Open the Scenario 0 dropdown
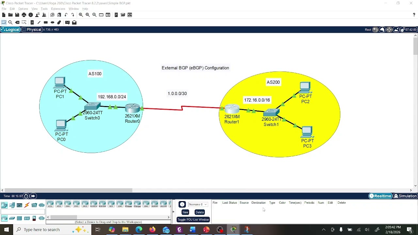The width and height of the screenshot is (418, 235). point(198,204)
